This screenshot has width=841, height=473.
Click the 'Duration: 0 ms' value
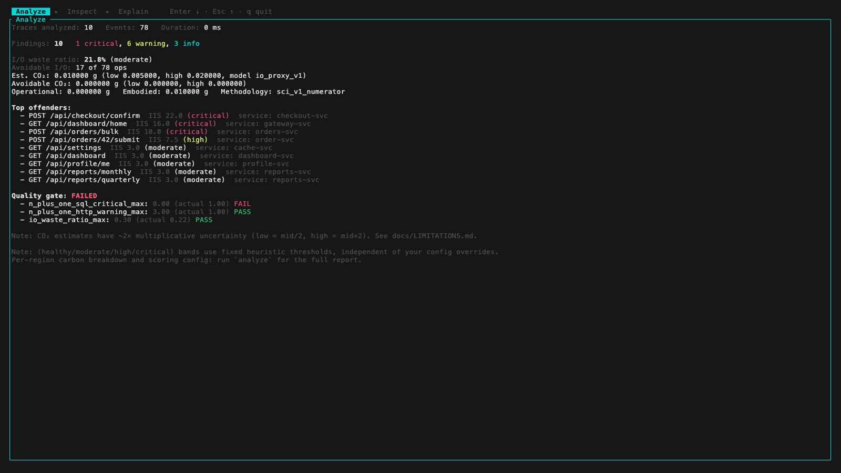(191, 27)
